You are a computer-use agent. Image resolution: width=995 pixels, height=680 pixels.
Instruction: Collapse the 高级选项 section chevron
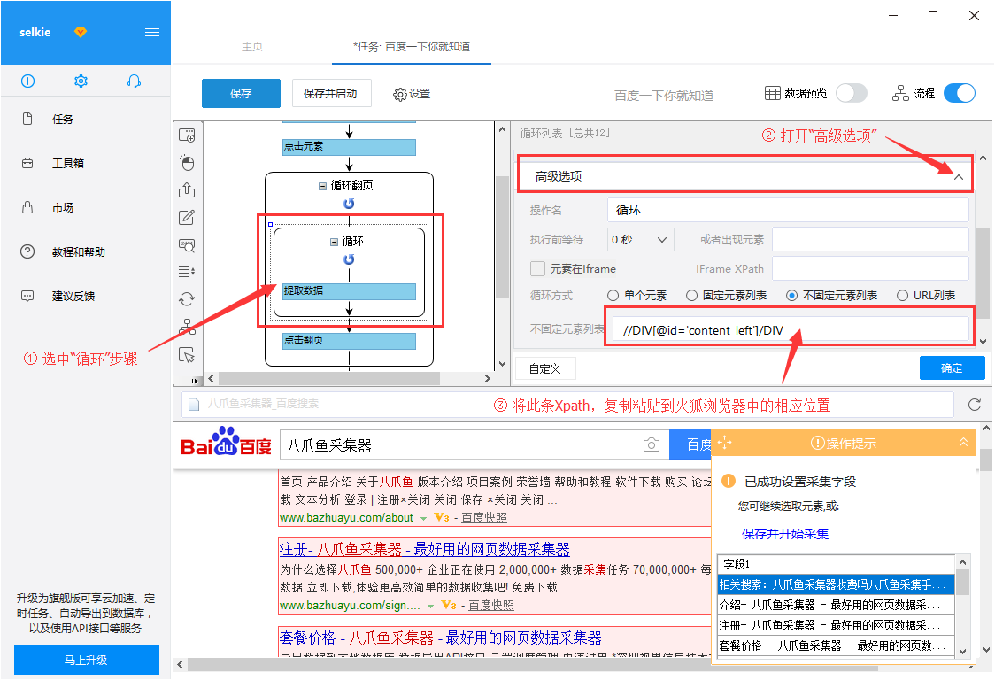(958, 177)
